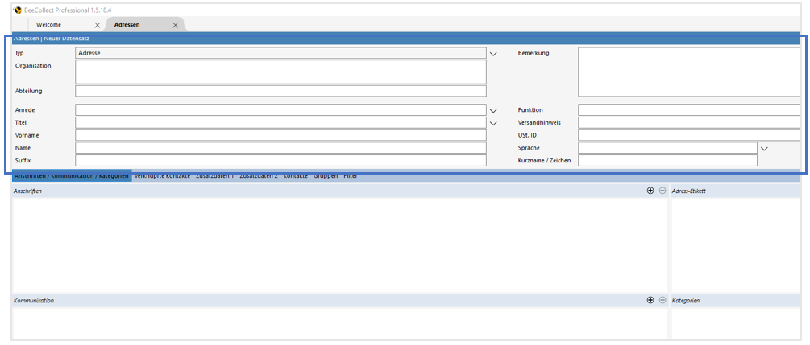Click the Bemerkung text area

point(689,72)
